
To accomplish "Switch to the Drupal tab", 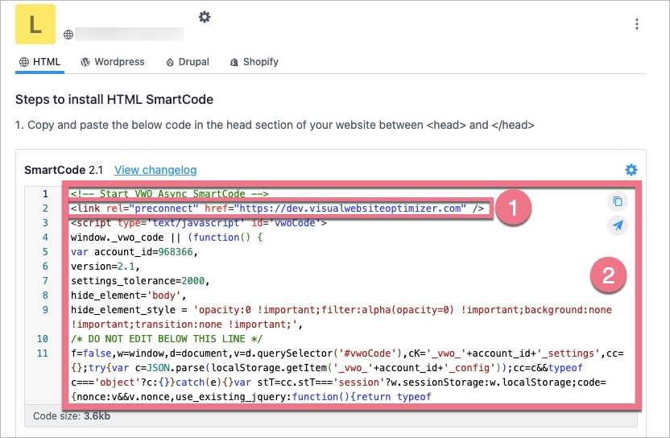I will point(188,62).
